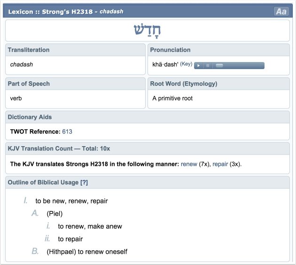
Task: Click the Part of Speech header
Action: pos(29,84)
